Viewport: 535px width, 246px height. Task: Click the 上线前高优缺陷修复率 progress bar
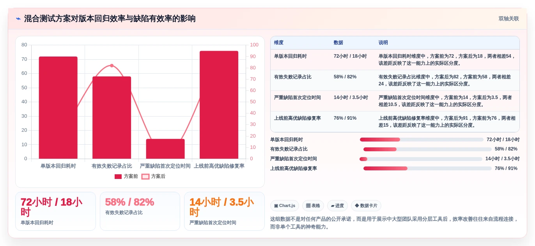coord(427,168)
